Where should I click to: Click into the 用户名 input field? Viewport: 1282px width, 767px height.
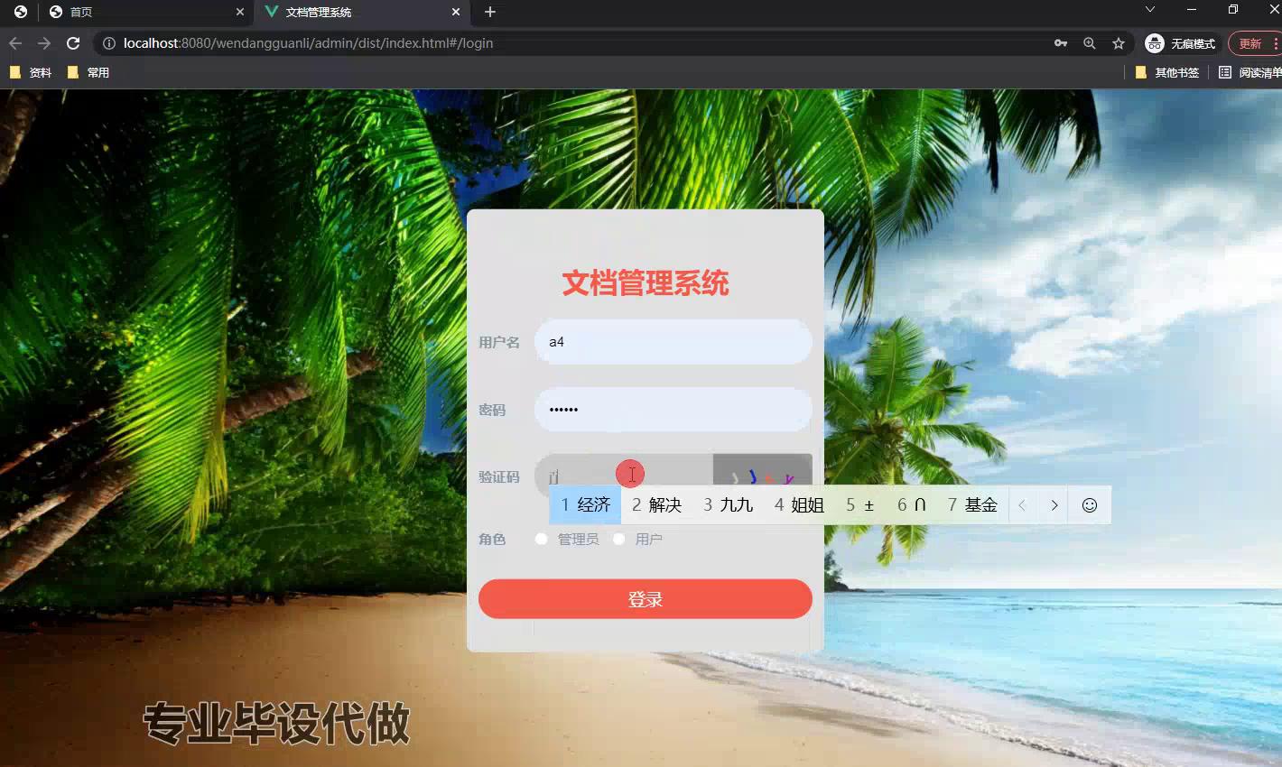[673, 342]
